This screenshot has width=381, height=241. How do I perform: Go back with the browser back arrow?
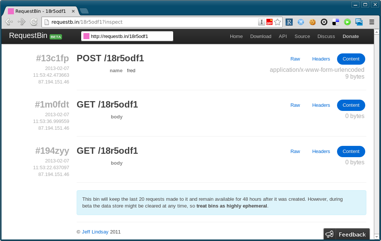coord(9,22)
